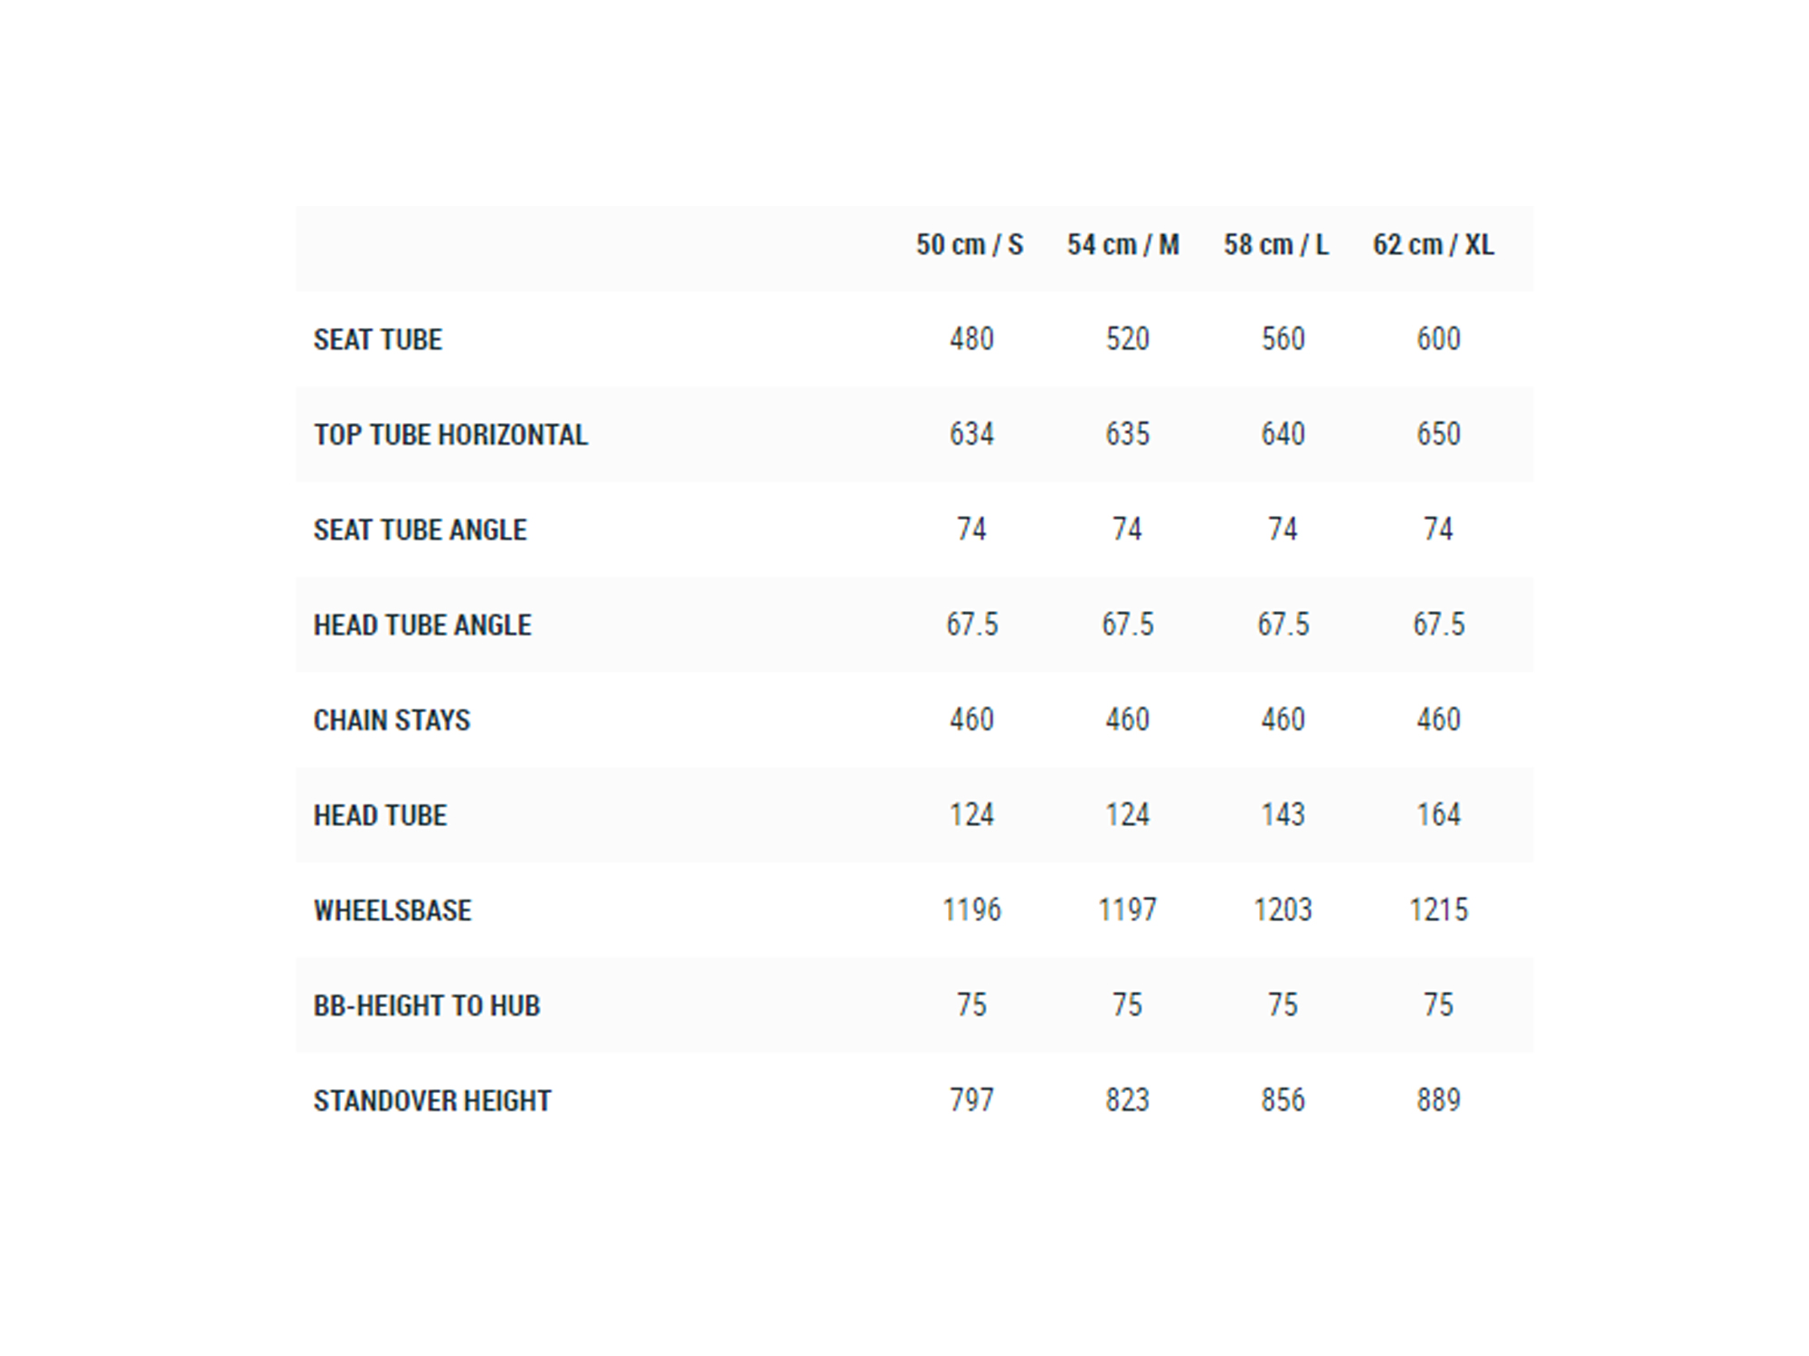Select the STANDOVER HEIGHT row label

[x=432, y=1101]
